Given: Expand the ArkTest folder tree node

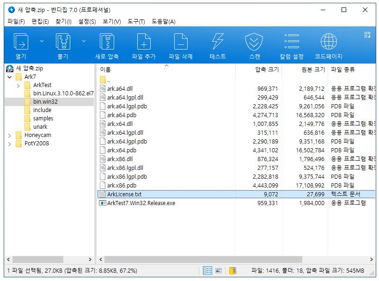Looking at the screenshot, I should coord(18,86).
